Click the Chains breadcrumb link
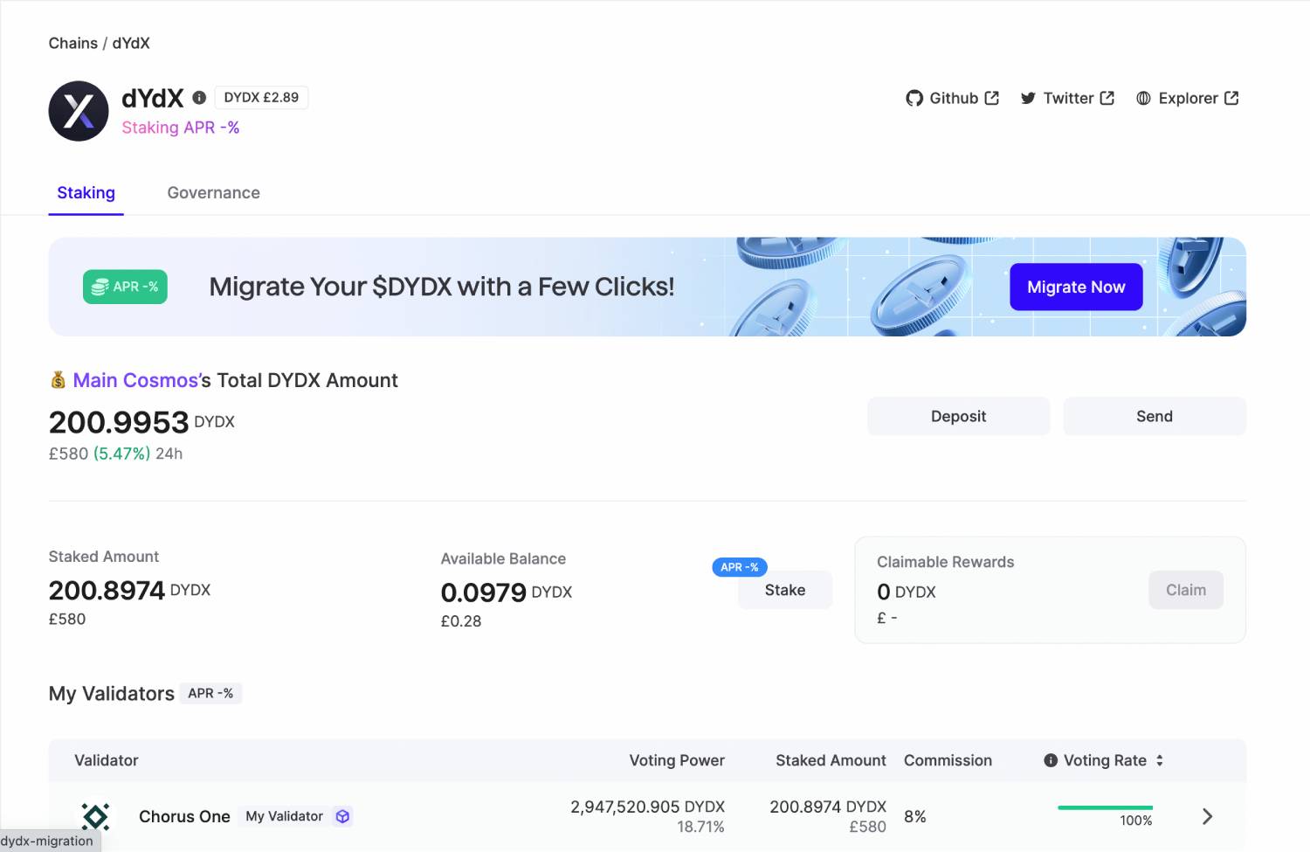Viewport: 1310px width, 852px height. pos(72,43)
